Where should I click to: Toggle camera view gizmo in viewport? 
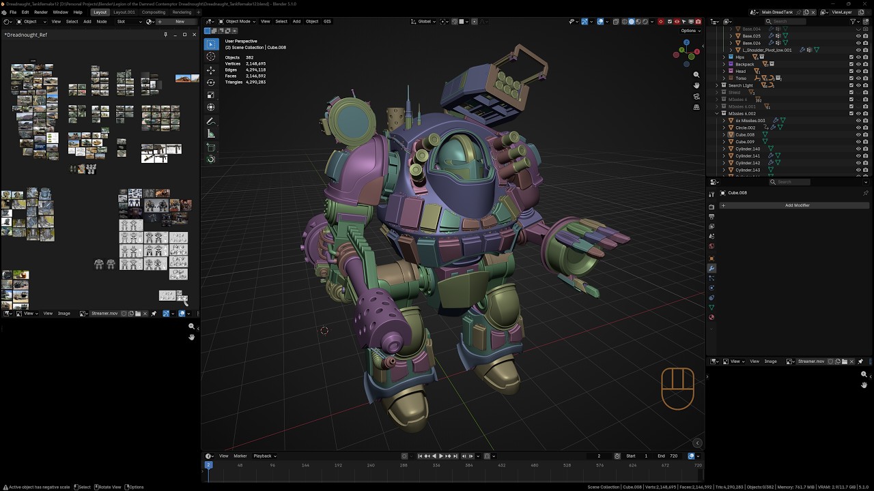[696, 96]
